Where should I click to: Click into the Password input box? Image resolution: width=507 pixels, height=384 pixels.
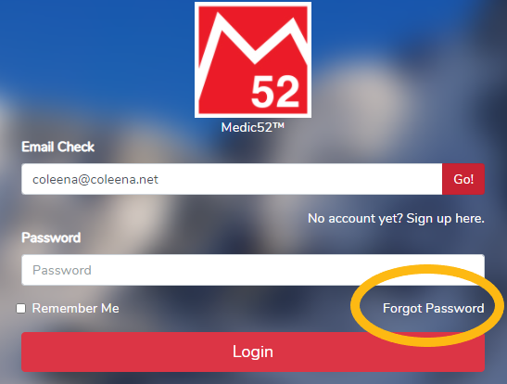click(253, 270)
